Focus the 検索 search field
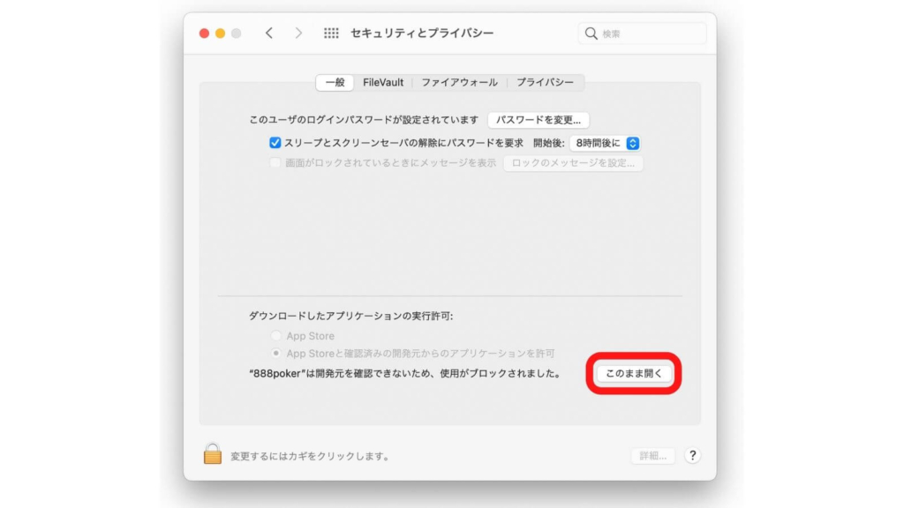 (x=643, y=34)
